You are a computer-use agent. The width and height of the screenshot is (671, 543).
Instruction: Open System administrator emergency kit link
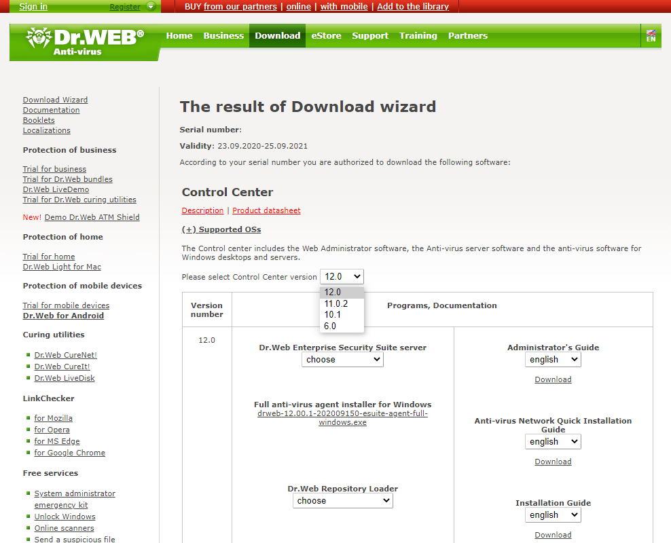pos(75,499)
